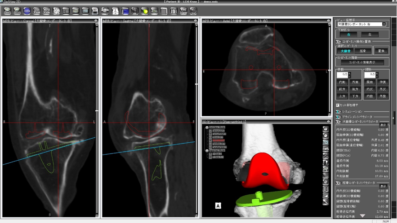Select the MPR View toolbar icon

(x=46, y=11)
